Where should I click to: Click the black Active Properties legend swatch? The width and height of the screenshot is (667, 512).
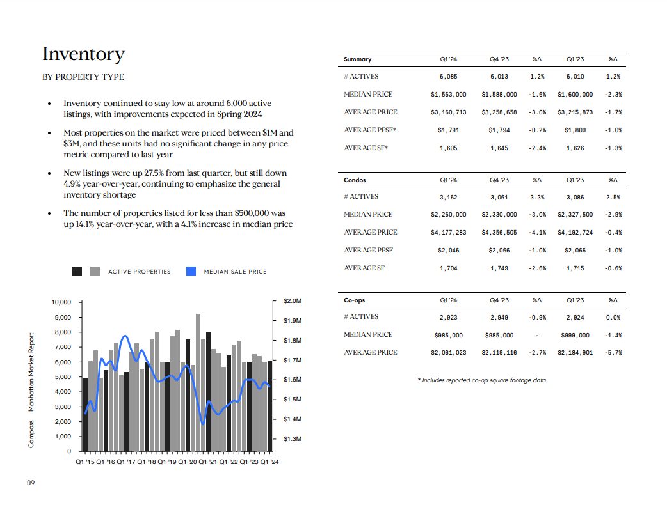click(x=77, y=271)
